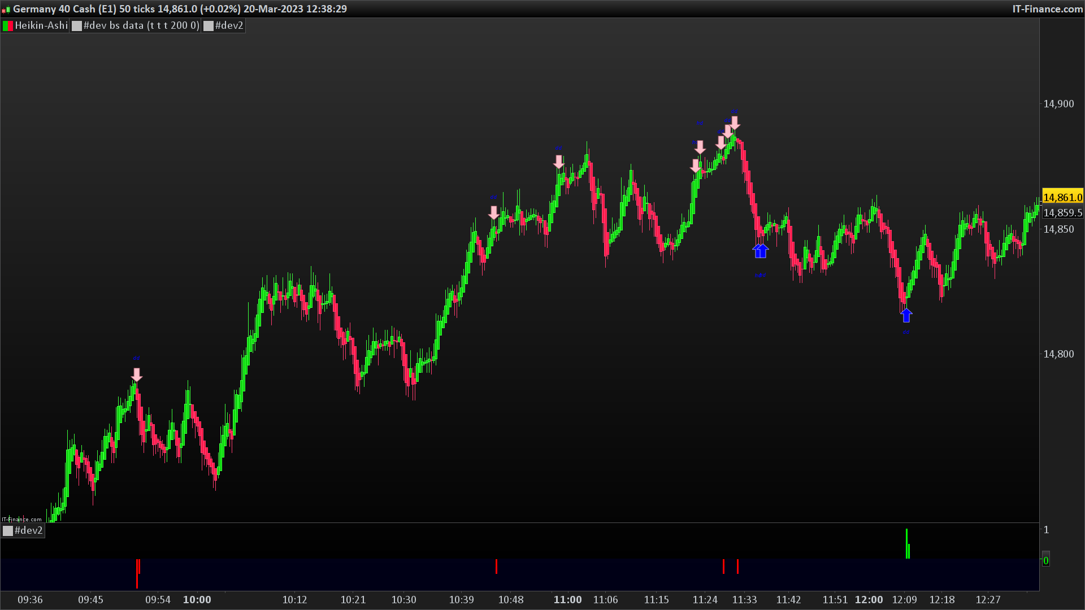Open #dev bs data (t t t 200 0) settings
This screenshot has width=1085, height=610.
(141, 26)
